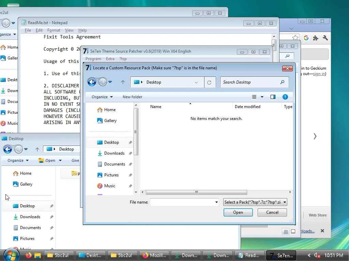This screenshot has width=349, height=261.
Task: Refresh the Desktop location in the dialog
Action: click(209, 82)
